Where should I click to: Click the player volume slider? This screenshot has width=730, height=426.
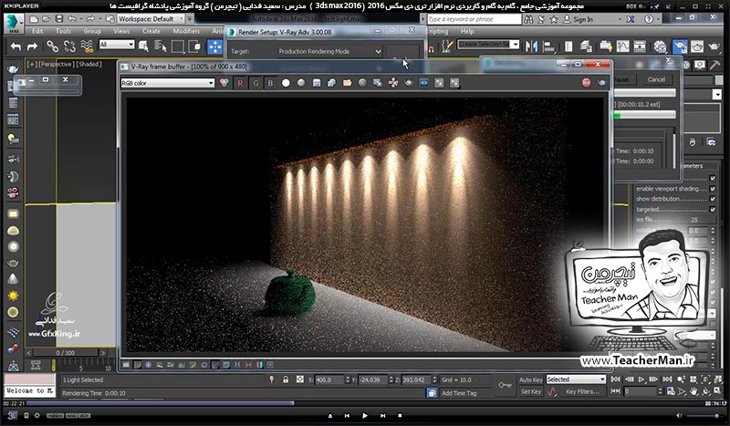coord(703,416)
